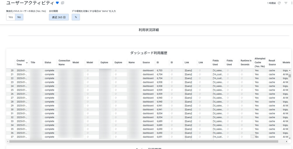The image size is (293, 149).
Task: Select No for showing disabled users
Action: click(19, 17)
